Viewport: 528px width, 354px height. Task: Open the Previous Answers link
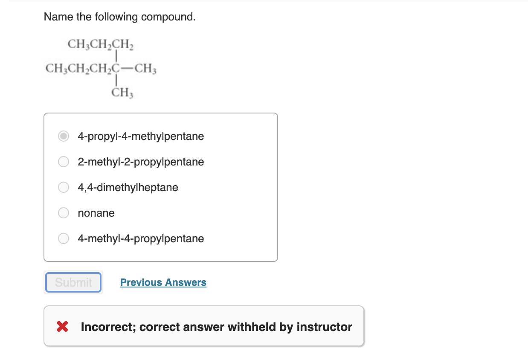tap(163, 282)
